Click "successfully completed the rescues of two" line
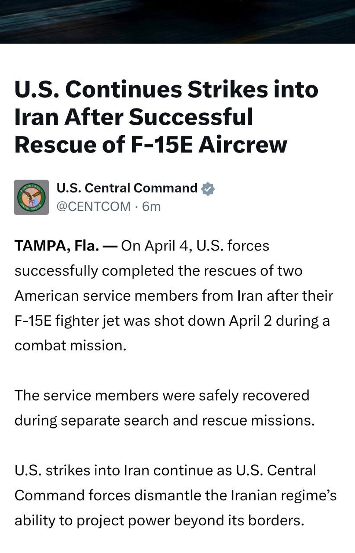355x553 pixels. [158, 271]
